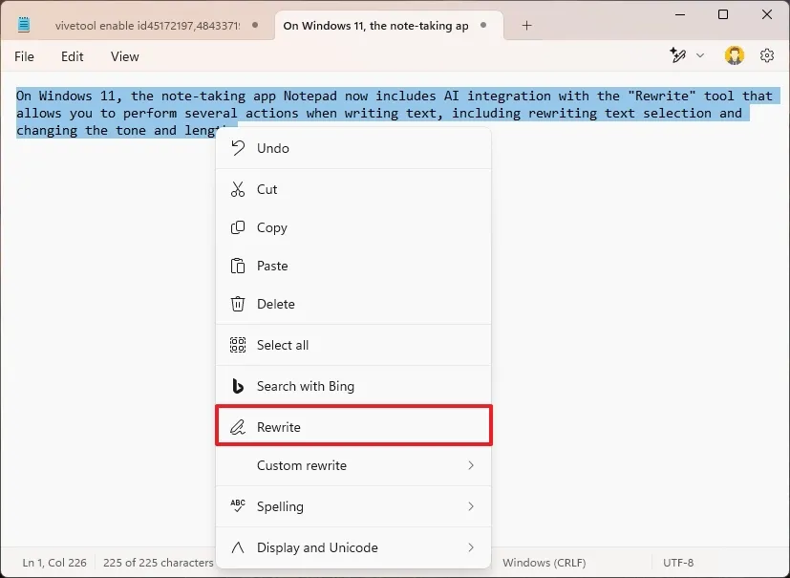Click UTF-8 encoding in status bar
This screenshot has height=578, width=790.
click(680, 563)
